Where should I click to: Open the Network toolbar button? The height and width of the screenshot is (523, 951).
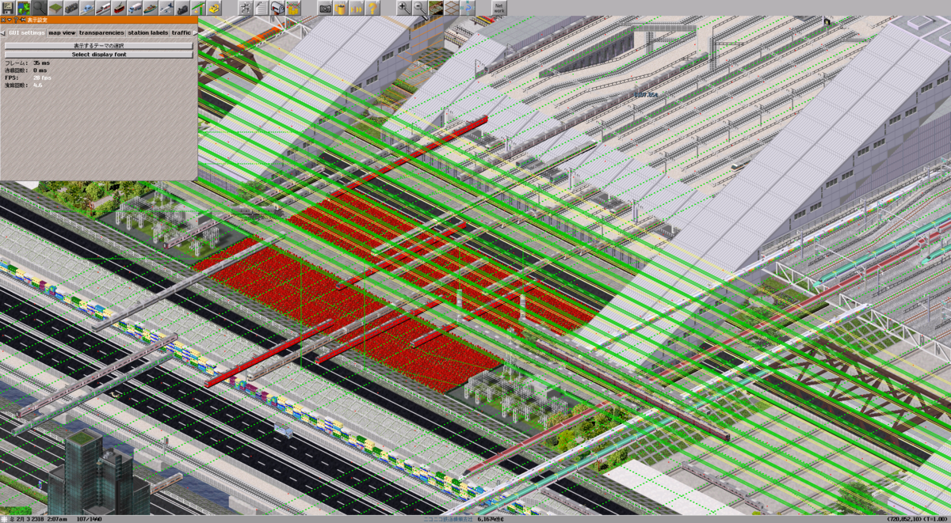498,8
